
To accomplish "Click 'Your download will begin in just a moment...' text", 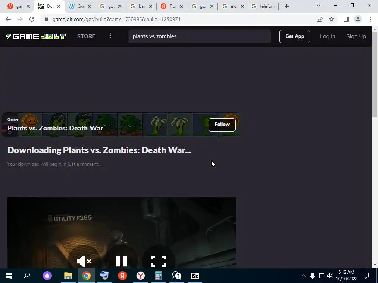I will point(54,164).
